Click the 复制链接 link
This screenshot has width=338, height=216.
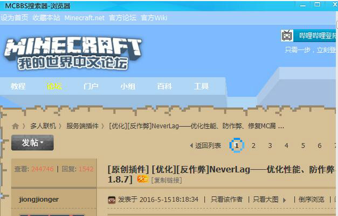click(x=167, y=180)
